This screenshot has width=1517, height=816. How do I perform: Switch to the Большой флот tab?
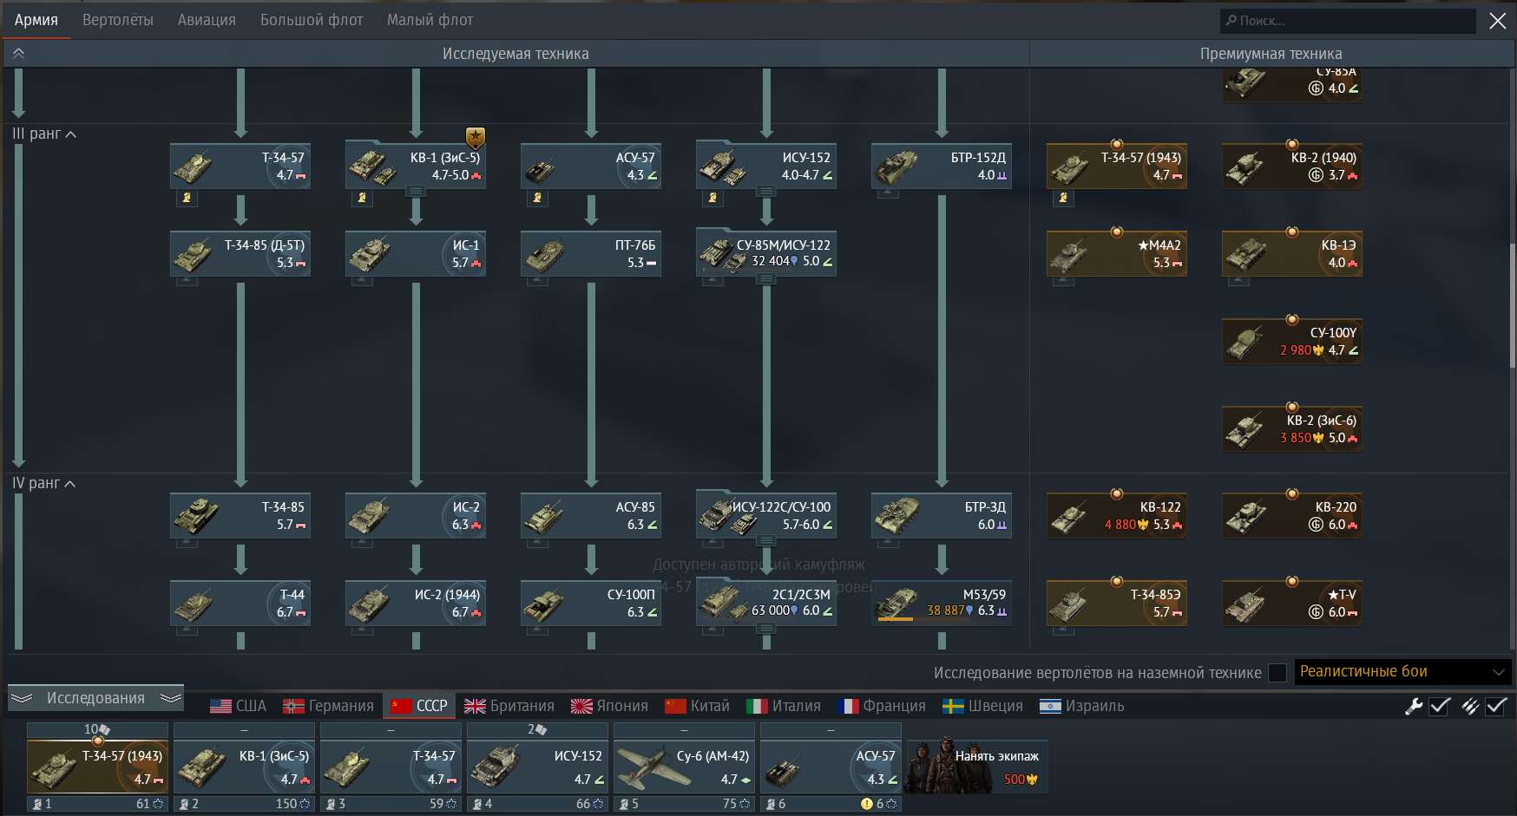pyautogui.click(x=312, y=20)
